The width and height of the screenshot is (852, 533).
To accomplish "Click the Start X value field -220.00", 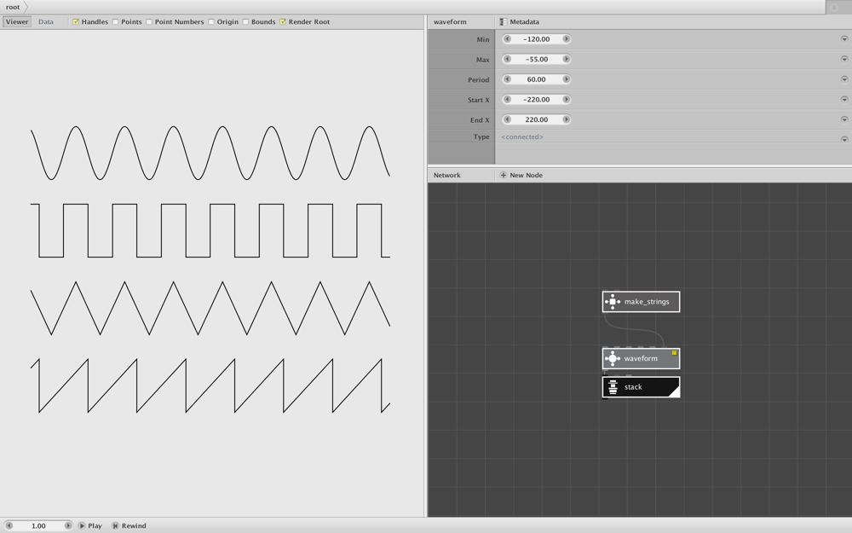I will tap(536, 100).
